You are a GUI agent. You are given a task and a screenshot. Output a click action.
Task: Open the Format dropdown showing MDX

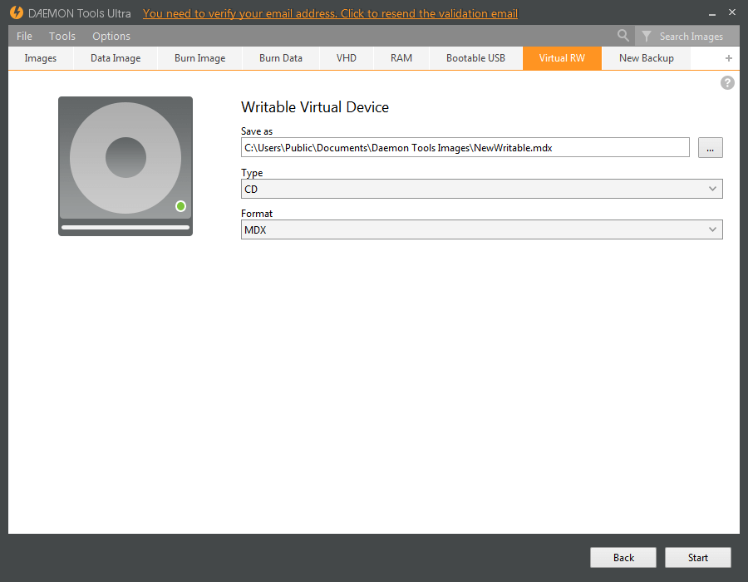point(482,229)
